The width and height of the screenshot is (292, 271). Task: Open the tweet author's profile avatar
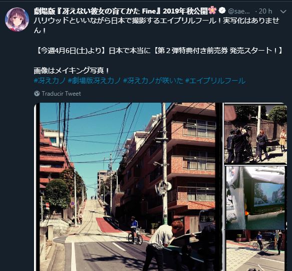(x=17, y=20)
